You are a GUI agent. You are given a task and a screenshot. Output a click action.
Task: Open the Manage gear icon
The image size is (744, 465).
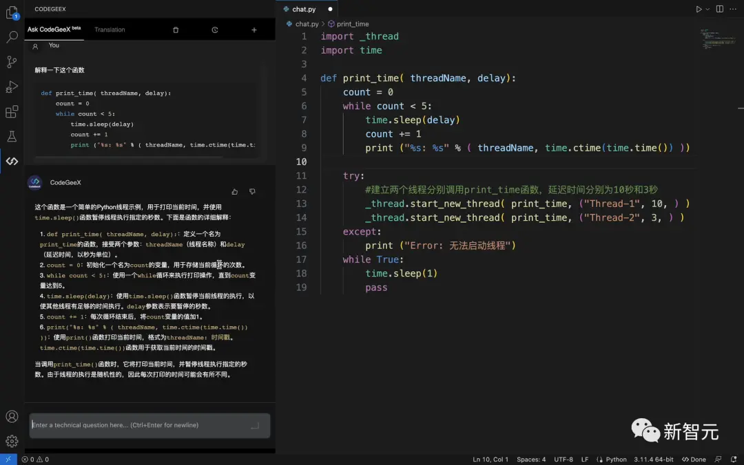tap(12, 442)
